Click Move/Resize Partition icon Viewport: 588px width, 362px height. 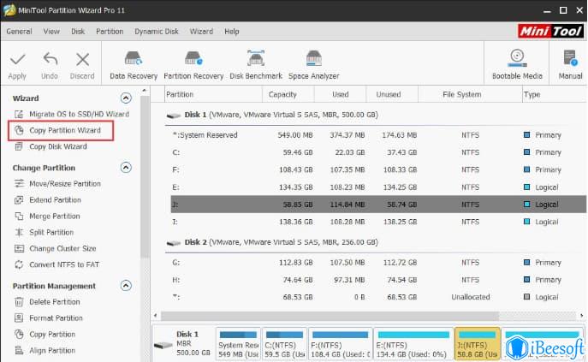19,183
